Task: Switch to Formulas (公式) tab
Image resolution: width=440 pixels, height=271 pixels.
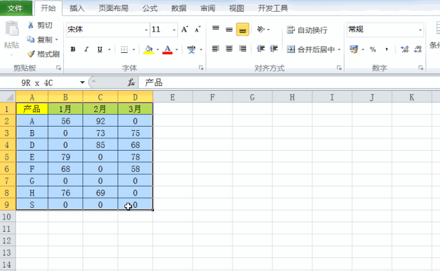Action: 150,8
